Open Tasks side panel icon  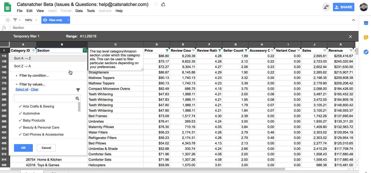coord(366,52)
